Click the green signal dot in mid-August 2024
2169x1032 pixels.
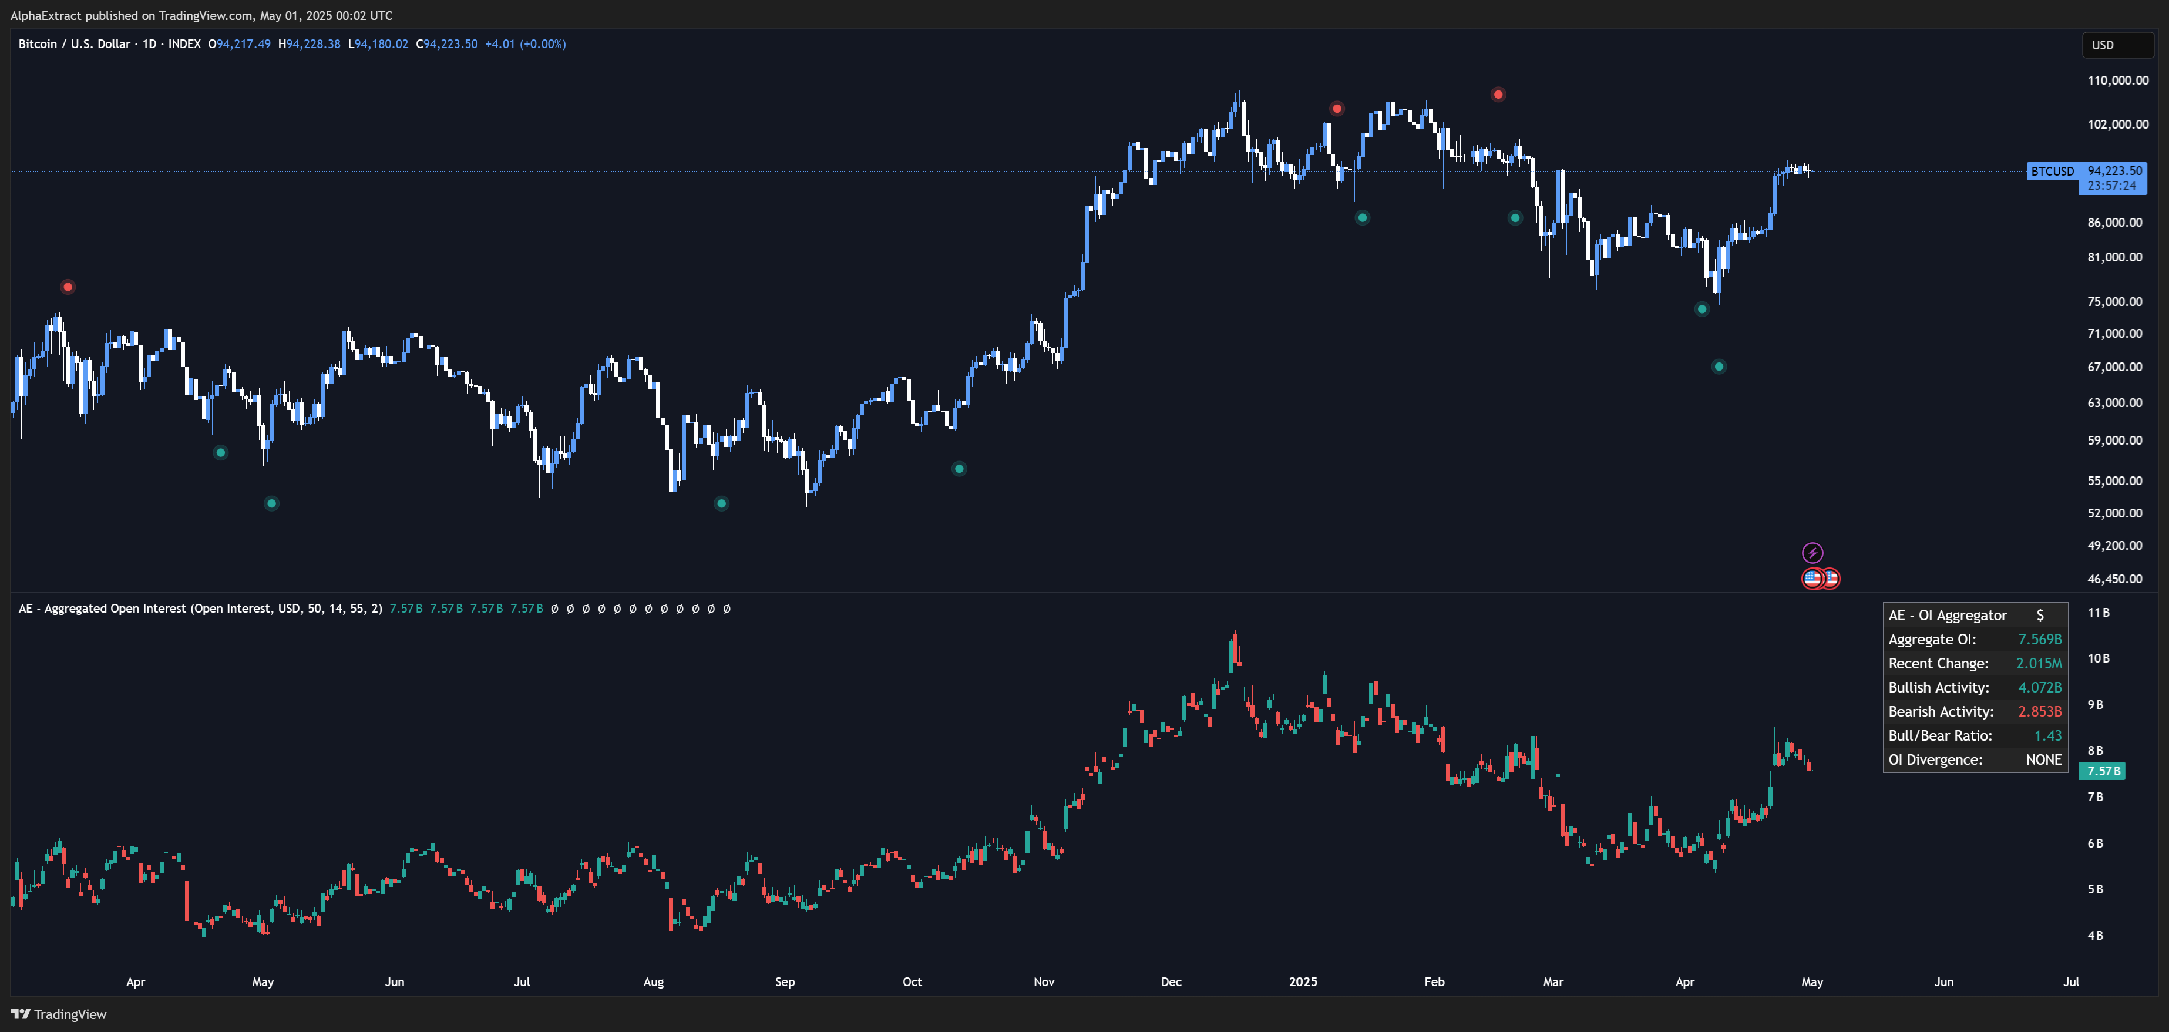click(721, 503)
